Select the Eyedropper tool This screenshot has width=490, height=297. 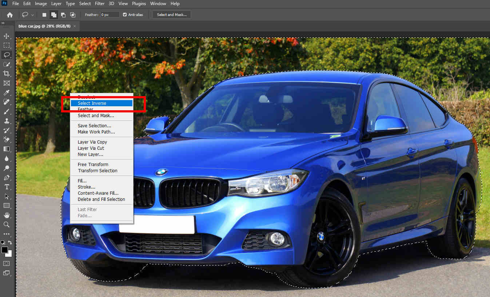pos(7,93)
